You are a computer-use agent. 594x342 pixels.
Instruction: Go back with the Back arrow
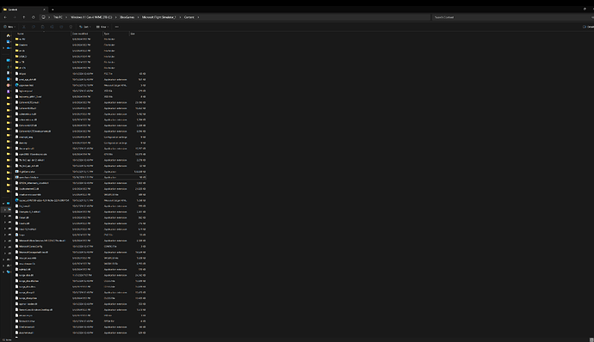click(5, 17)
